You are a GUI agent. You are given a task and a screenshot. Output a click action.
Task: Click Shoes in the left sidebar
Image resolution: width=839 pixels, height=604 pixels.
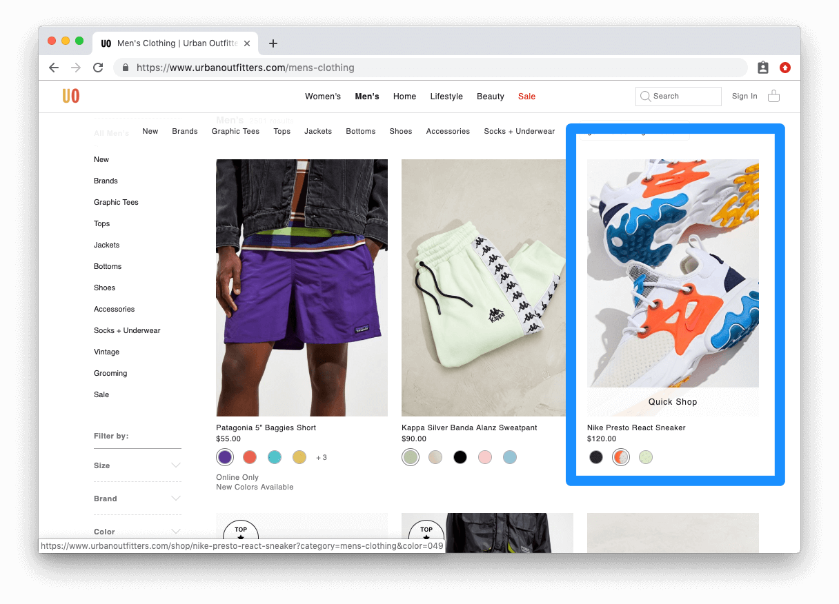[104, 288]
